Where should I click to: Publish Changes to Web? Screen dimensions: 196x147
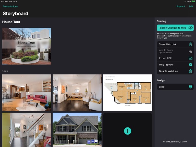tap(175, 28)
